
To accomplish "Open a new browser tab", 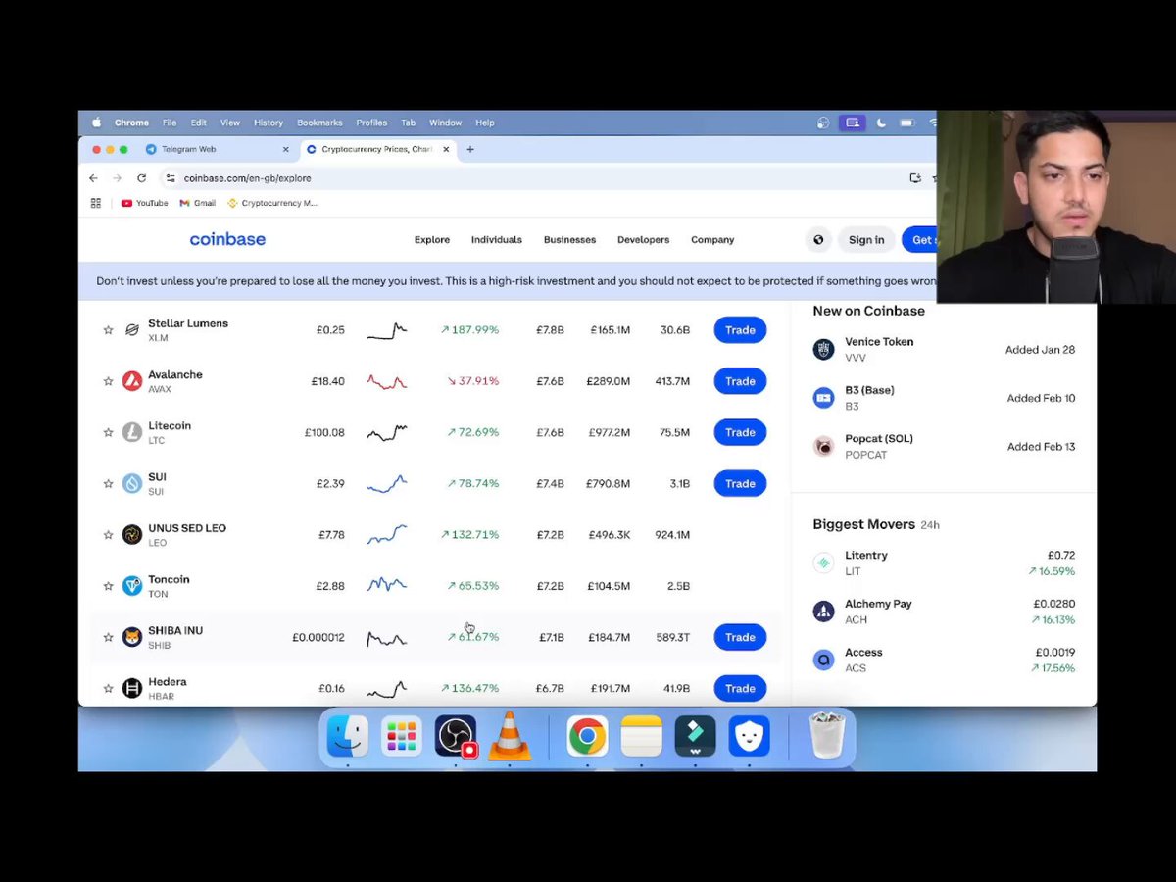I will pos(470,149).
